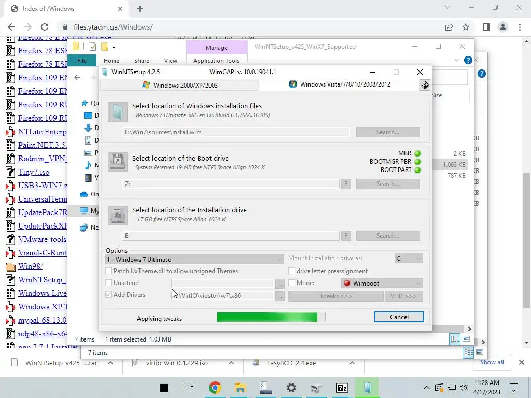Switch to Windows 2000/XP/2003 tab

[x=180, y=86]
